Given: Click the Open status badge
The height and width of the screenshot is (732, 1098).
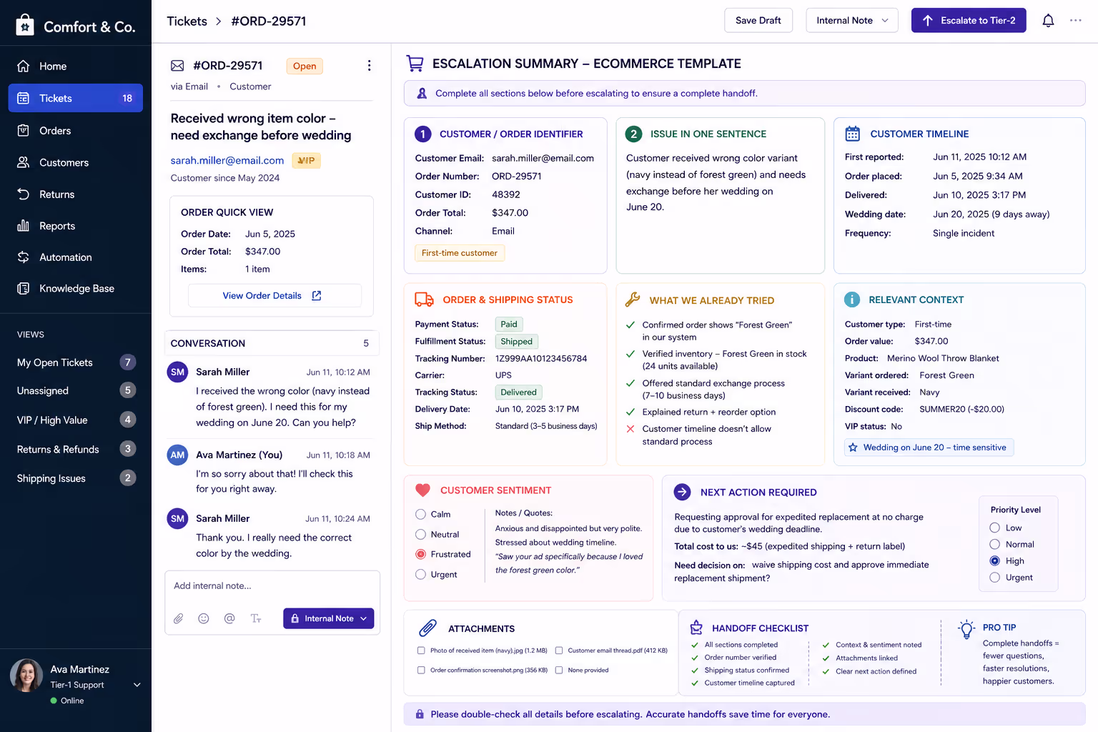Looking at the screenshot, I should [305, 66].
